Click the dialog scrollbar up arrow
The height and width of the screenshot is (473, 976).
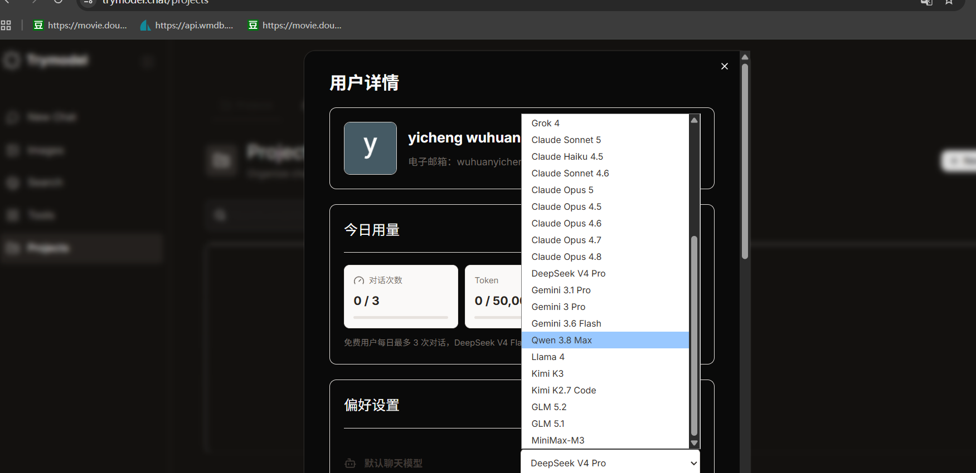(x=745, y=57)
